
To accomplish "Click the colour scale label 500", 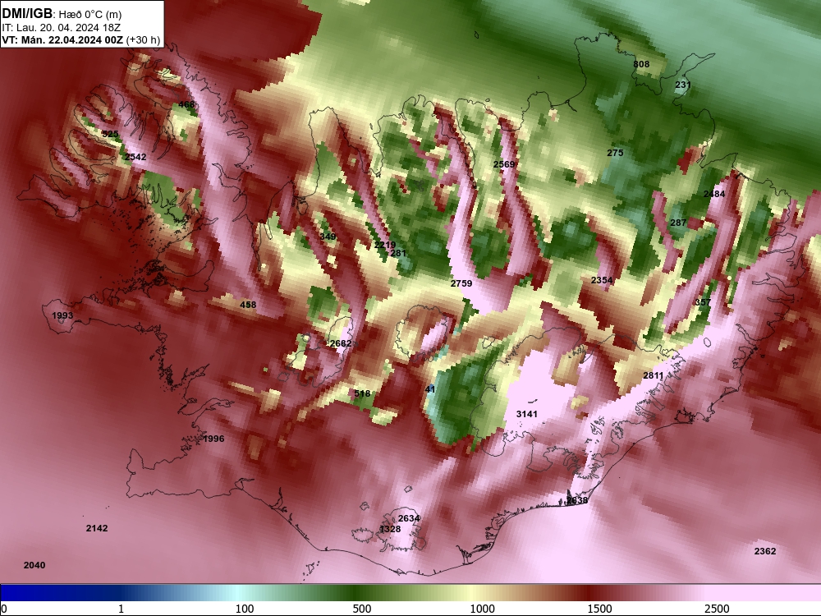I will coord(362,609).
